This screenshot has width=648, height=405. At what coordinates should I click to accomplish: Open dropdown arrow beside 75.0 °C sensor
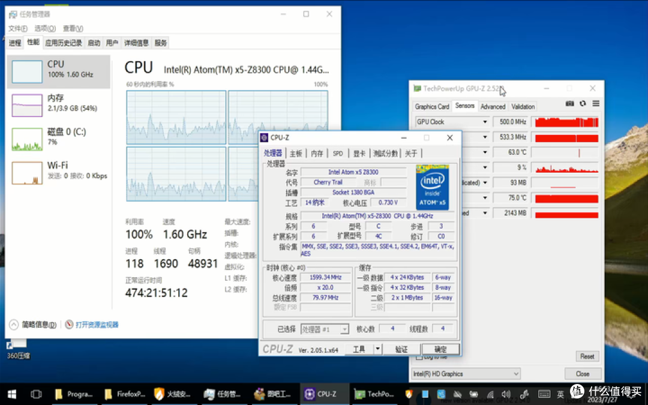(485, 197)
